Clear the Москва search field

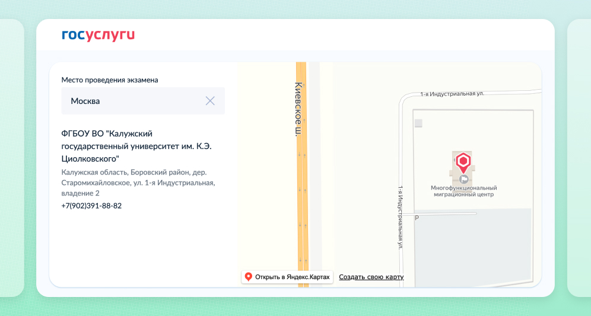point(210,101)
